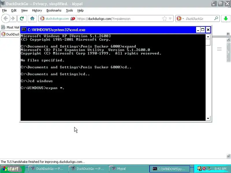Screen dimensions: 231x173
Task: Click the first system tray icon
Action: (199, 169)
